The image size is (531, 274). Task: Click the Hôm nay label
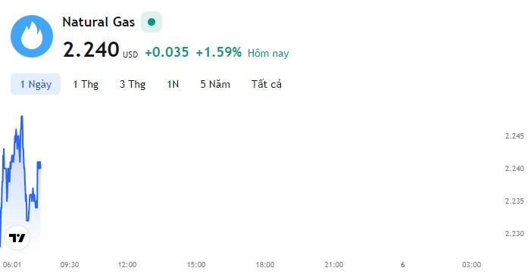[268, 54]
